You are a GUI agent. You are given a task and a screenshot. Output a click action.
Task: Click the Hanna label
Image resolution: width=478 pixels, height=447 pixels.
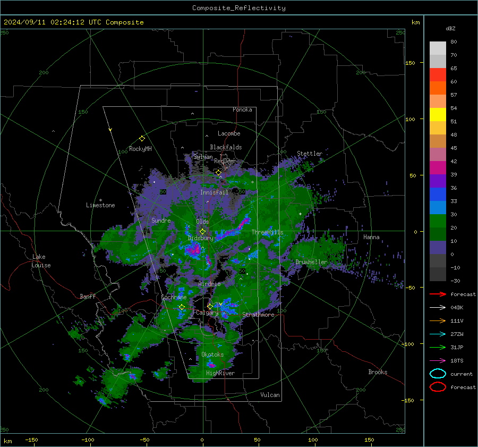tap(371, 237)
